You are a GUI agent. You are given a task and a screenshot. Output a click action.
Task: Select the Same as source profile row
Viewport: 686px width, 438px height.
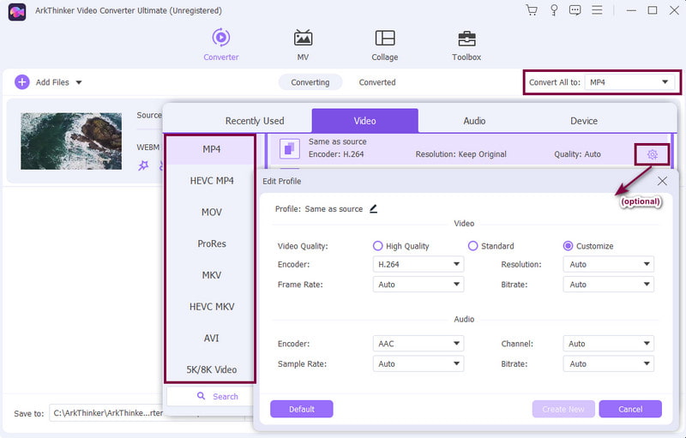pos(468,148)
